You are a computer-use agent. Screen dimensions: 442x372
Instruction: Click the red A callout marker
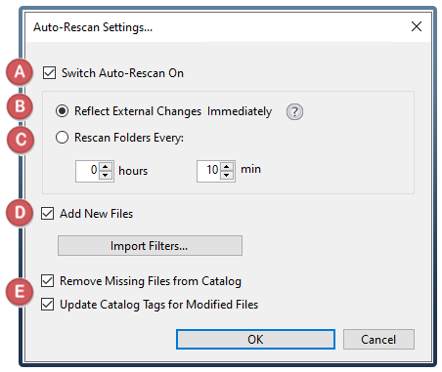[20, 71]
